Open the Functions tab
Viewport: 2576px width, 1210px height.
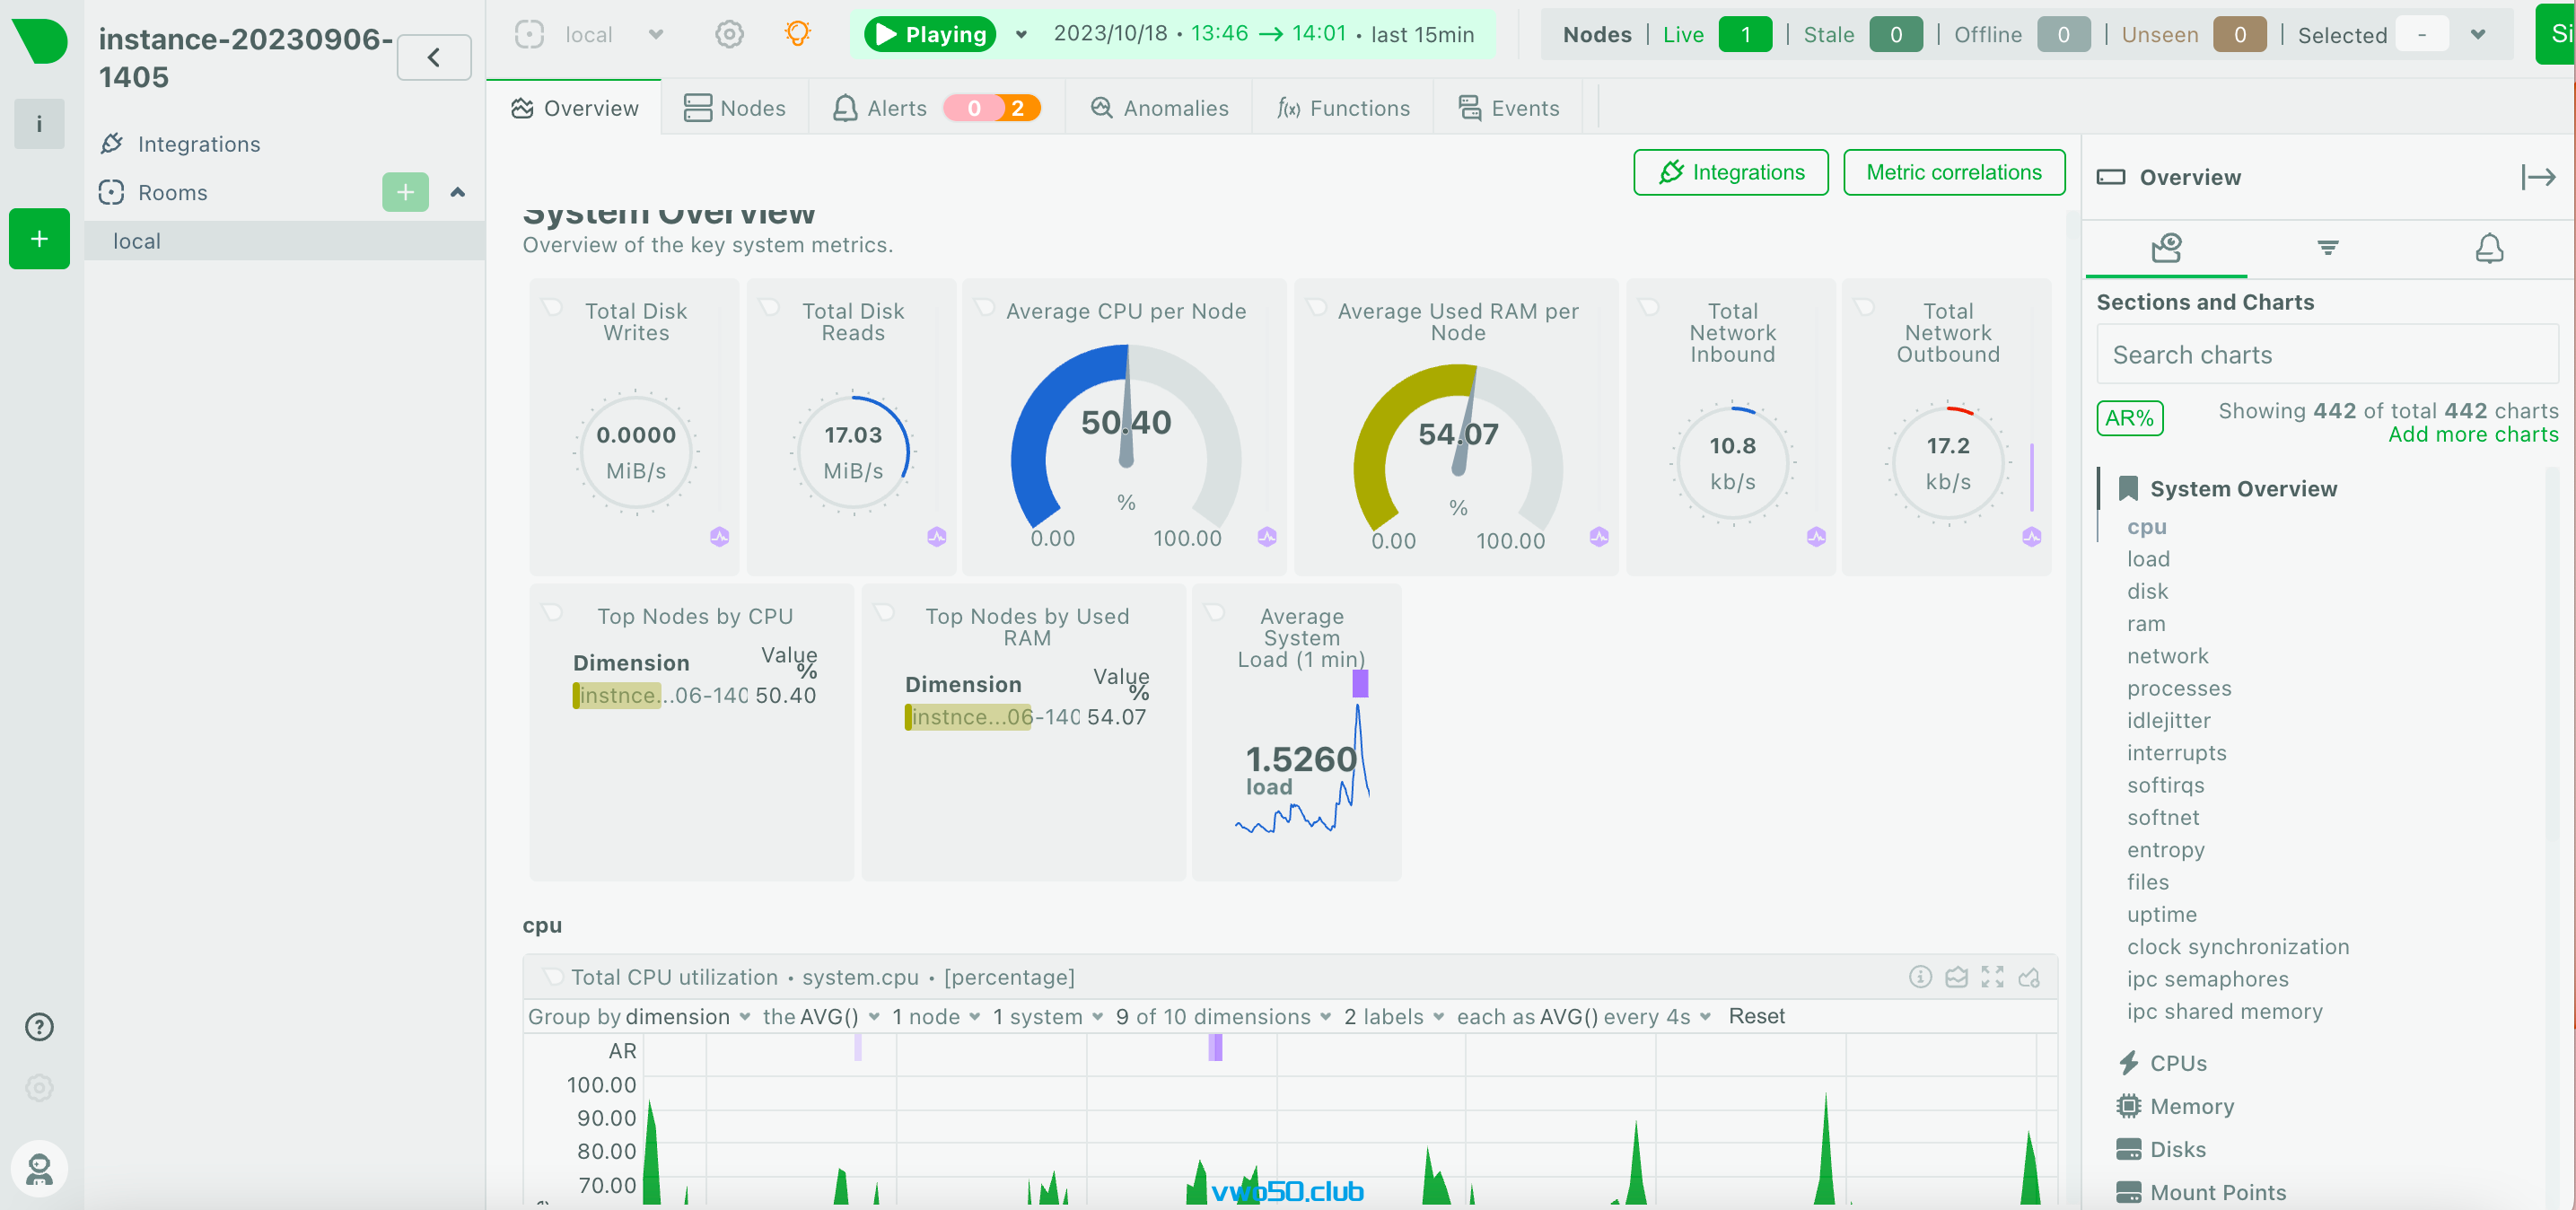[x=1343, y=108]
